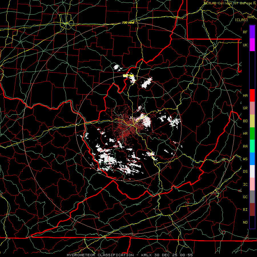This screenshot has height=257, width=257.
Task: Click the UK legend label
Action: (245, 45)
